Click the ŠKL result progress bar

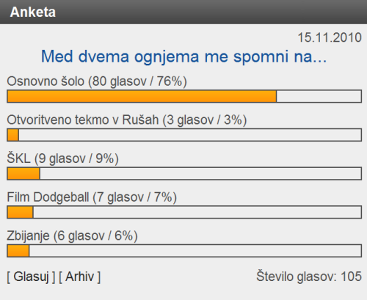tap(184, 174)
